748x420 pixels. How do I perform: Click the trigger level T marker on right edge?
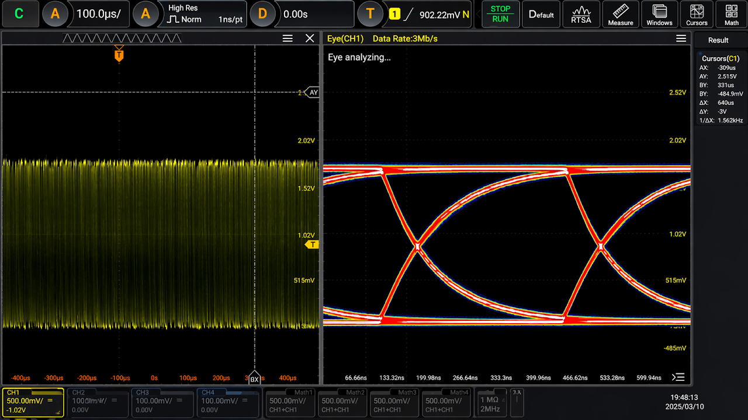(x=313, y=244)
